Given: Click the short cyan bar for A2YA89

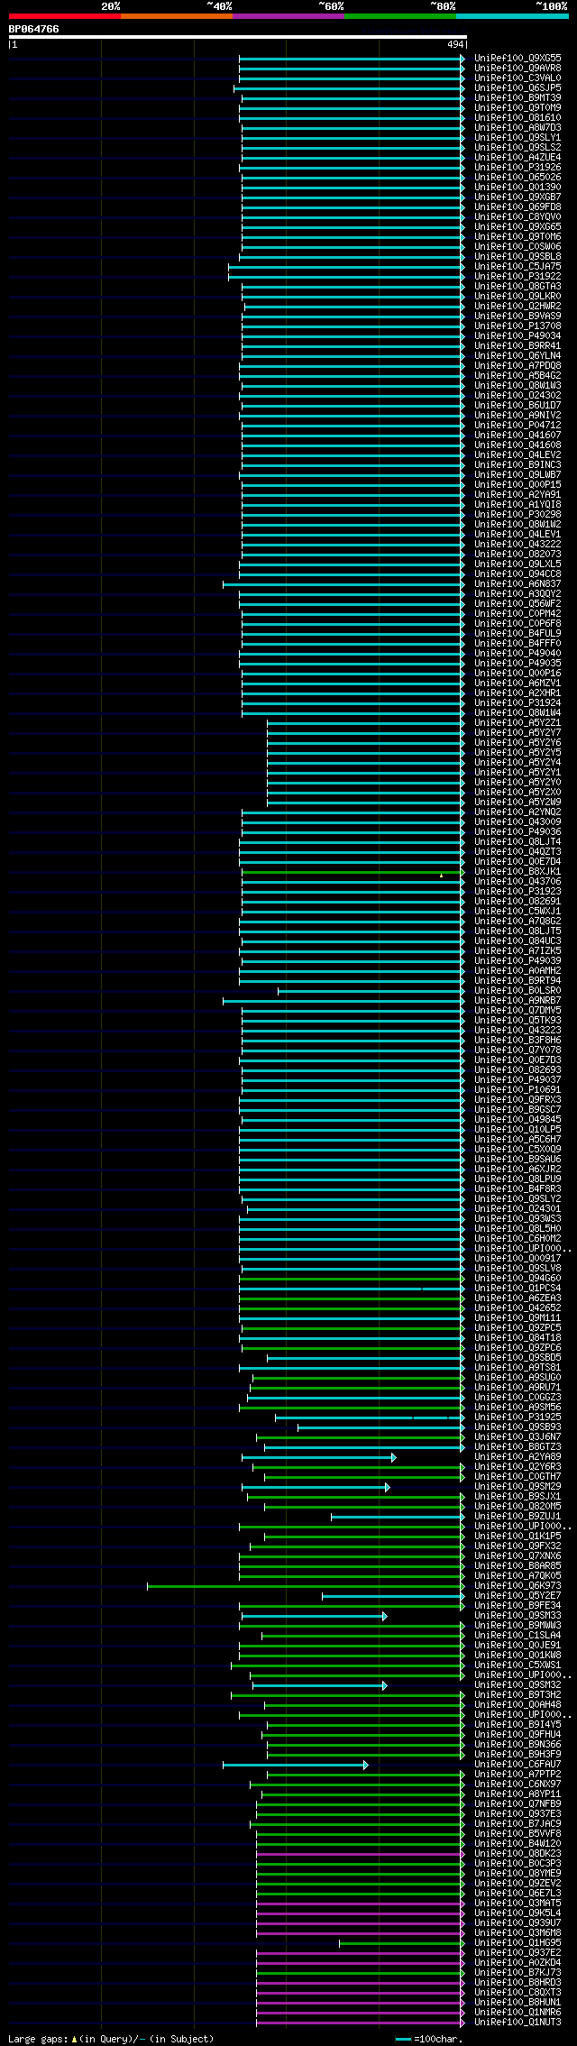Looking at the screenshot, I should tap(318, 1457).
